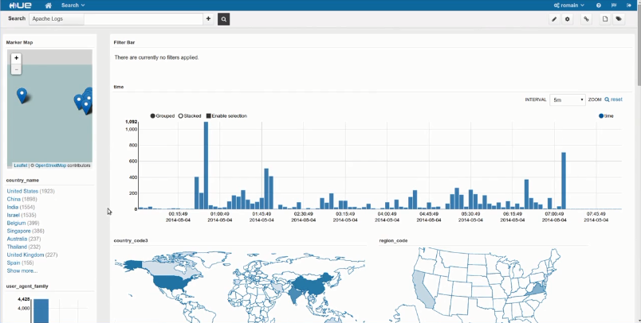
Task: Click in the search query field
Action: tap(143, 19)
